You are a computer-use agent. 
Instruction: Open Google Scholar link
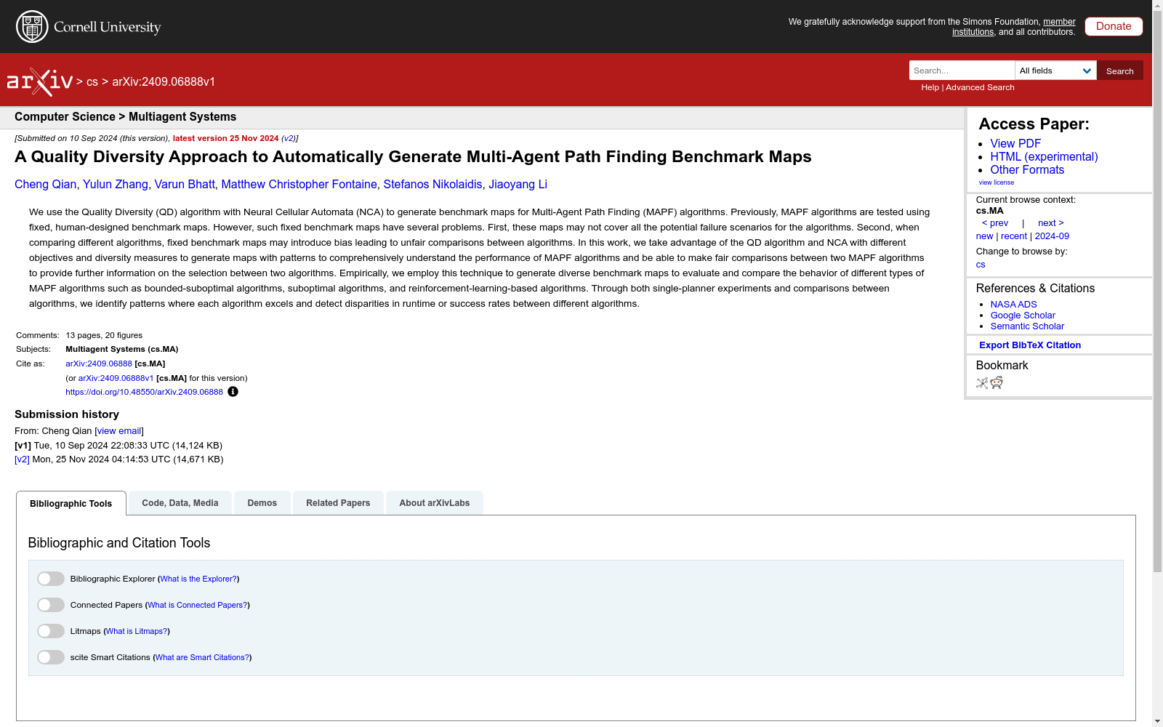tap(1023, 316)
